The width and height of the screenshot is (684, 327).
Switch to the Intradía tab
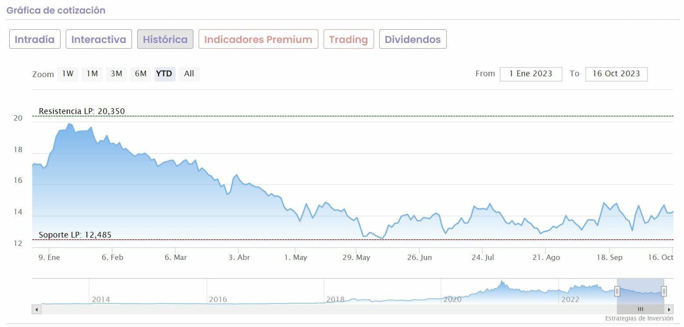(35, 39)
